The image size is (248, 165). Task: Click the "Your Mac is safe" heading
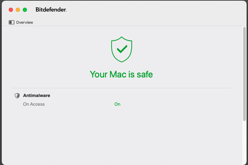pyautogui.click(x=121, y=74)
